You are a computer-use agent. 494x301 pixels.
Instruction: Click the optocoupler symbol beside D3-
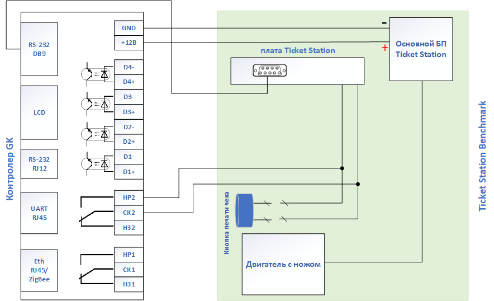pos(97,104)
